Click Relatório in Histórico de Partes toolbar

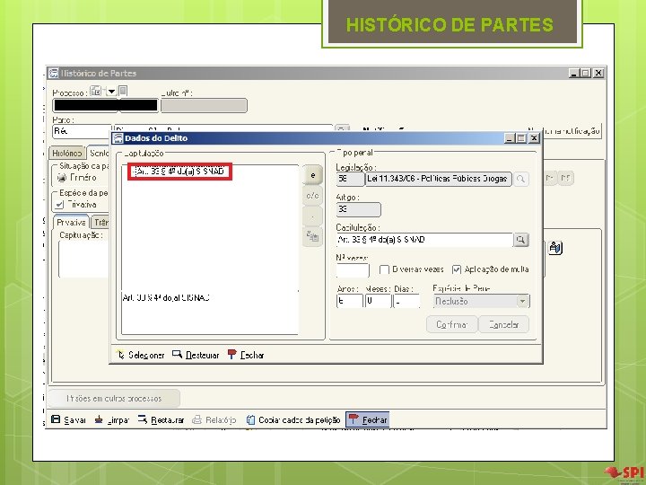click(214, 419)
